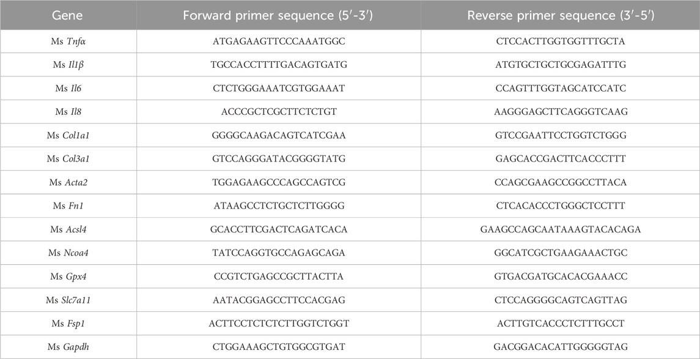700x359 pixels.
Task: Click the Tnfα forward primer ATGAGAAGTTCCCAAATGGC
Action: pyautogui.click(x=278, y=42)
